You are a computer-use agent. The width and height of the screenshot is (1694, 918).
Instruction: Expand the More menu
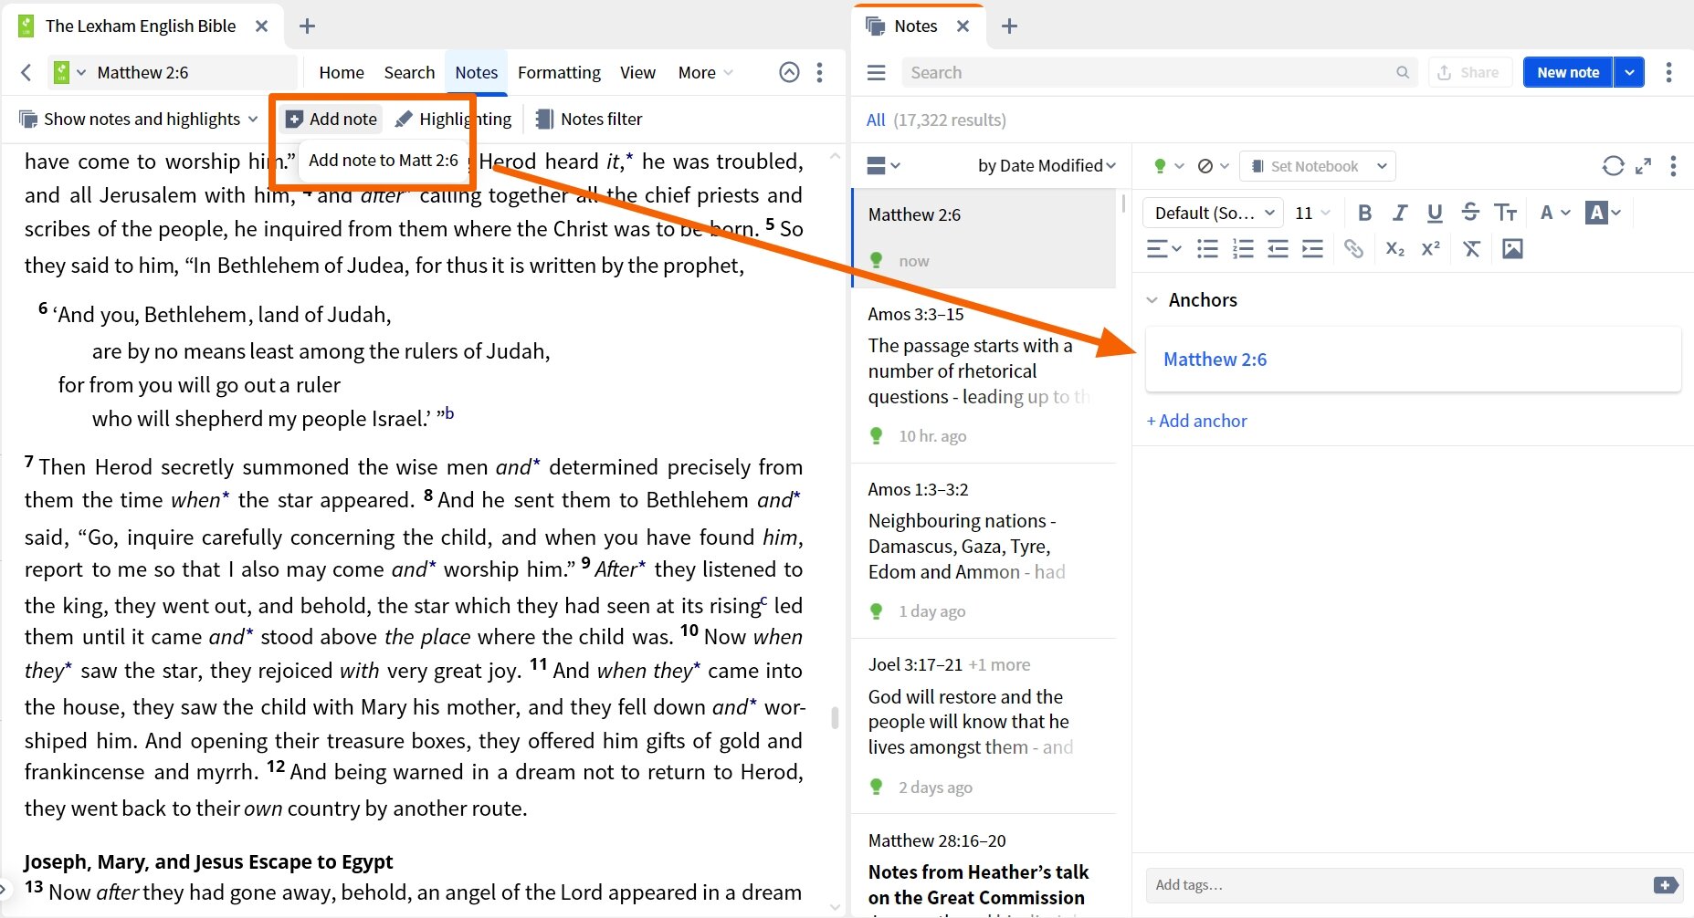click(x=705, y=72)
